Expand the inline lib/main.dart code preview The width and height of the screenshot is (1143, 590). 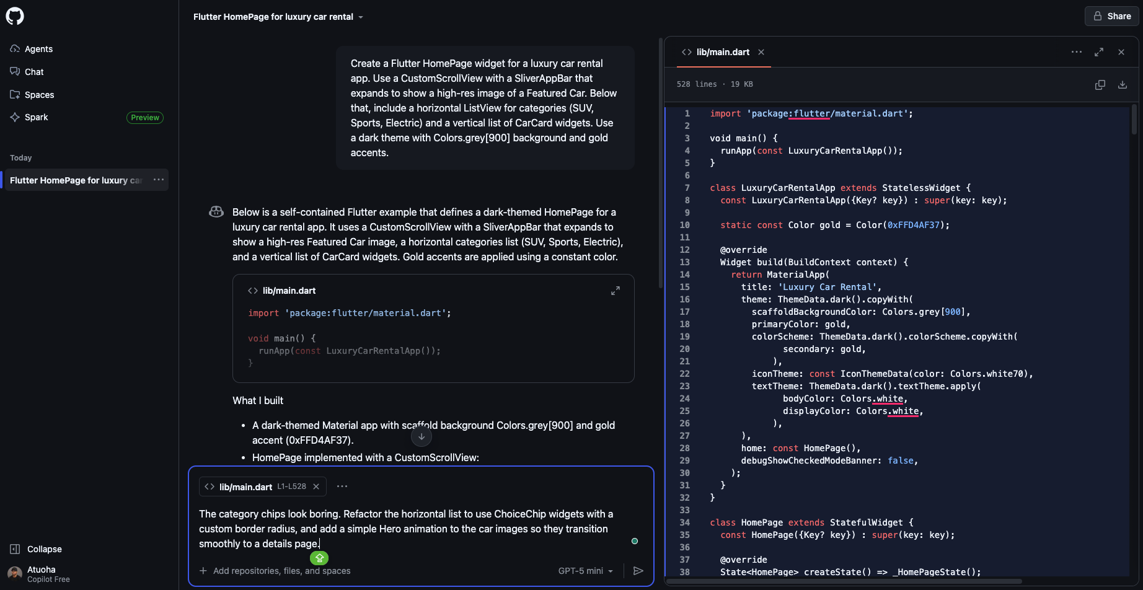pyautogui.click(x=615, y=291)
